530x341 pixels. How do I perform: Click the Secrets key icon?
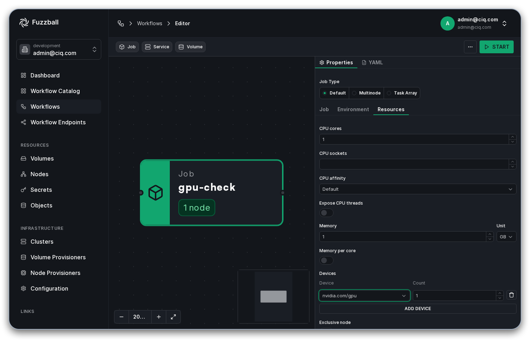(23, 190)
